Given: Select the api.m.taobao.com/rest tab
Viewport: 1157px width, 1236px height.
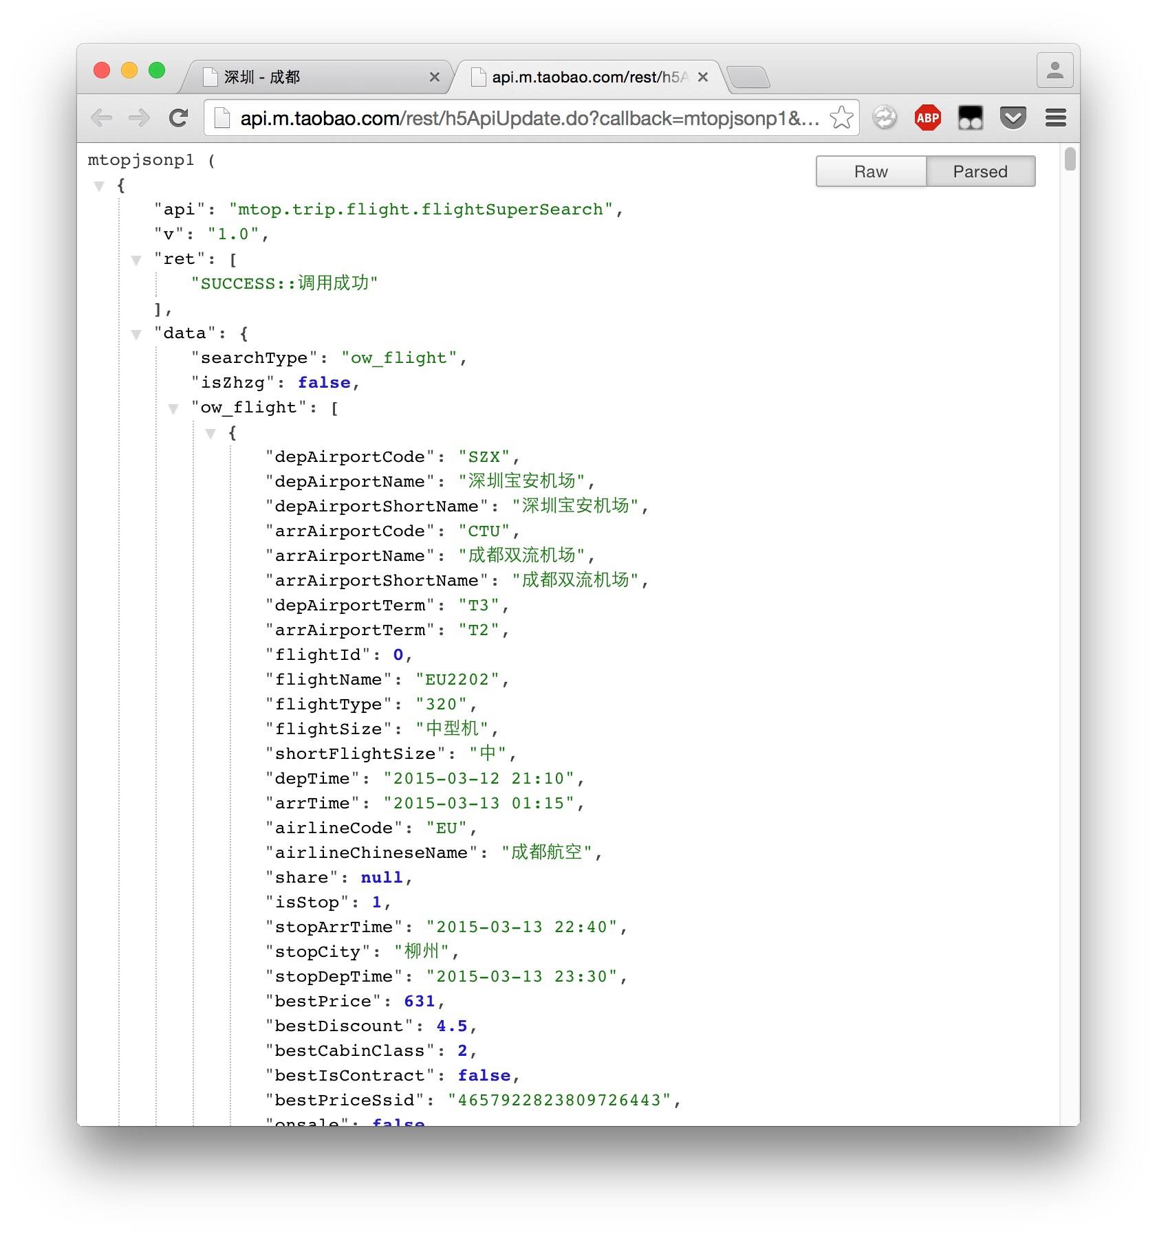Looking at the screenshot, I should (x=588, y=77).
